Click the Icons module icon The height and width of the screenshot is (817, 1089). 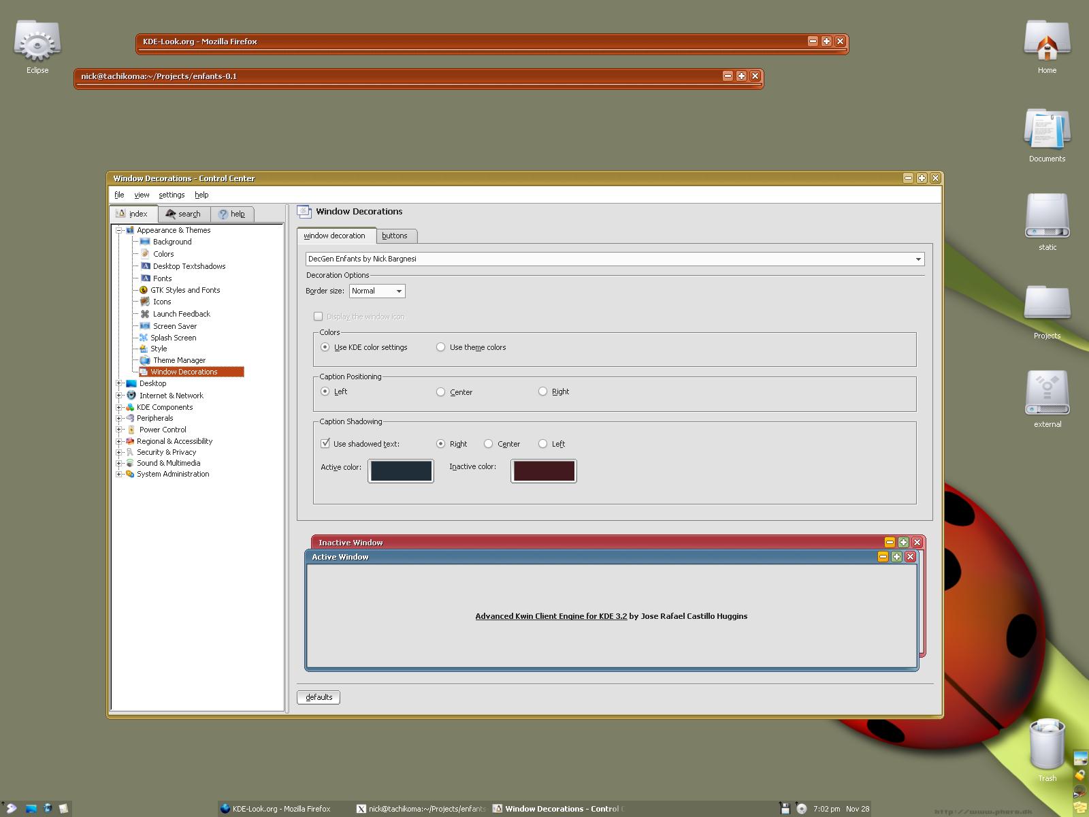coord(145,302)
